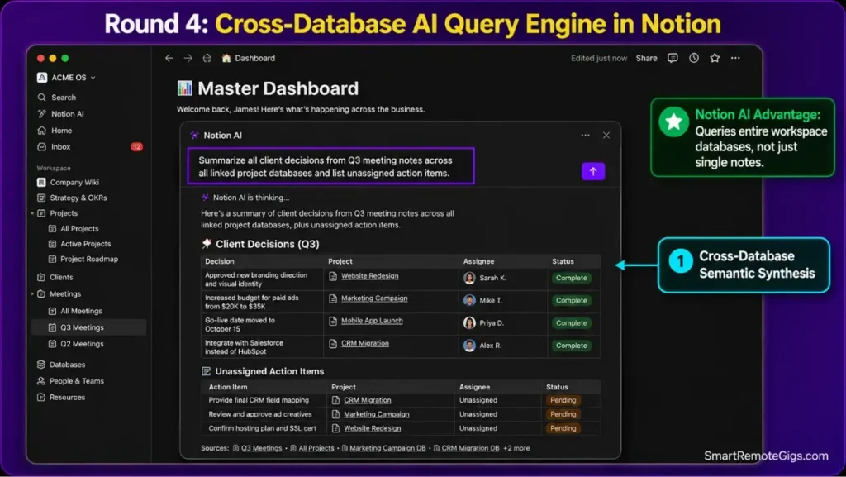Viewport: 846px width, 477px height.
Task: Click Priya D. assignee avatar
Action: pyautogui.click(x=469, y=322)
